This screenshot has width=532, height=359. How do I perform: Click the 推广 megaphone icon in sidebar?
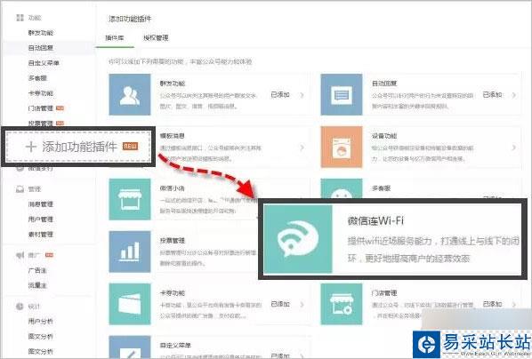coord(20,255)
